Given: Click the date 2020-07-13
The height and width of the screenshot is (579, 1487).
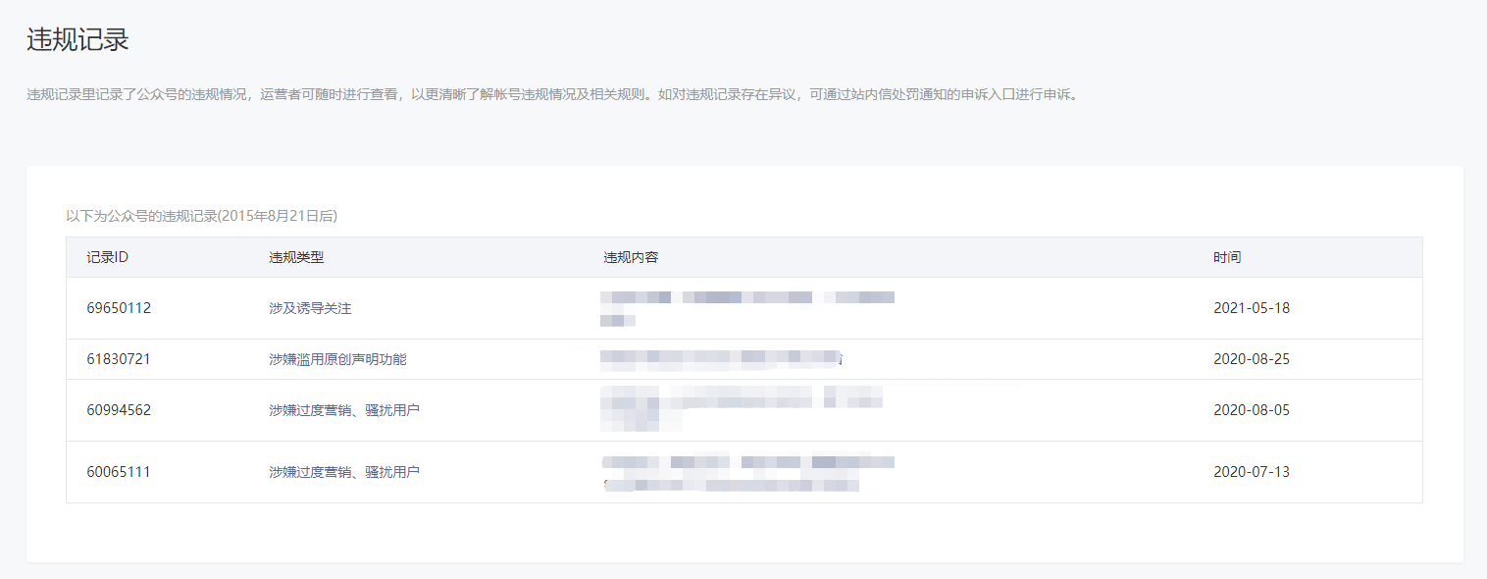Looking at the screenshot, I should point(1252,472).
